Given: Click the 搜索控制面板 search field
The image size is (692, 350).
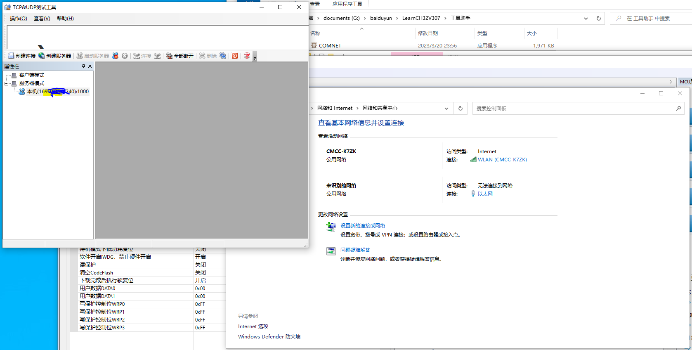Looking at the screenshot, I should click(574, 108).
